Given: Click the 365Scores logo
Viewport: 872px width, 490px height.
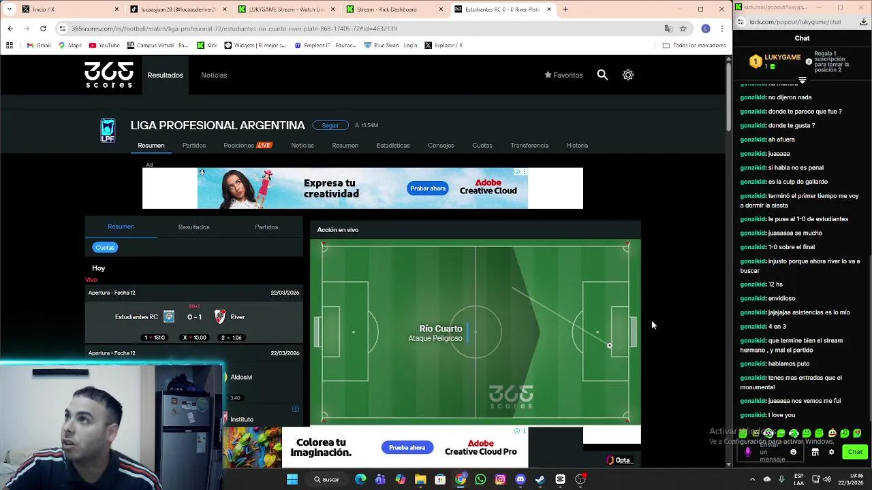Looking at the screenshot, I should click(x=109, y=75).
